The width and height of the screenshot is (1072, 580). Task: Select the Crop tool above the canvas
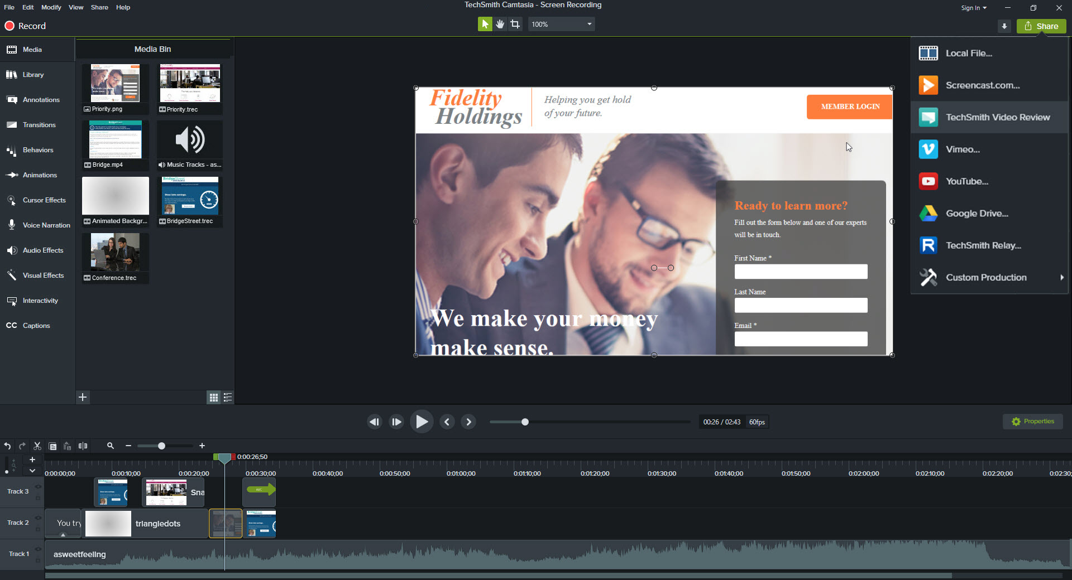click(x=515, y=24)
